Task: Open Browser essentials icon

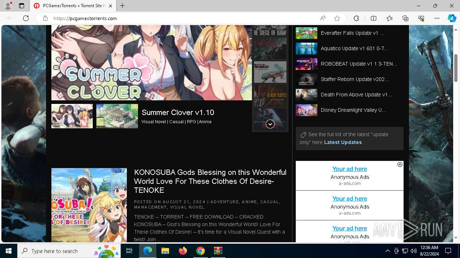Action: [x=421, y=18]
